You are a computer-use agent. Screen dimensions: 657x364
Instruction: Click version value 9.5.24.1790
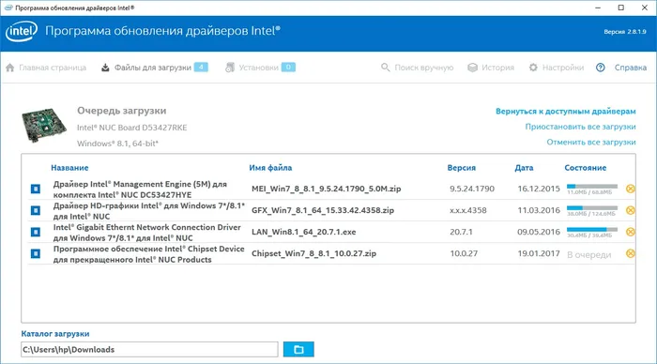(472, 189)
